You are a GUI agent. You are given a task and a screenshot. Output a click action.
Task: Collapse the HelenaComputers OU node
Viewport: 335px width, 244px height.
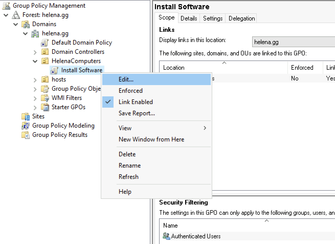[x=35, y=61]
